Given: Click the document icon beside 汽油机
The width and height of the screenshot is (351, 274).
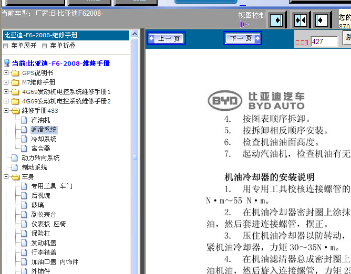Looking at the screenshot, I should tap(24, 120).
